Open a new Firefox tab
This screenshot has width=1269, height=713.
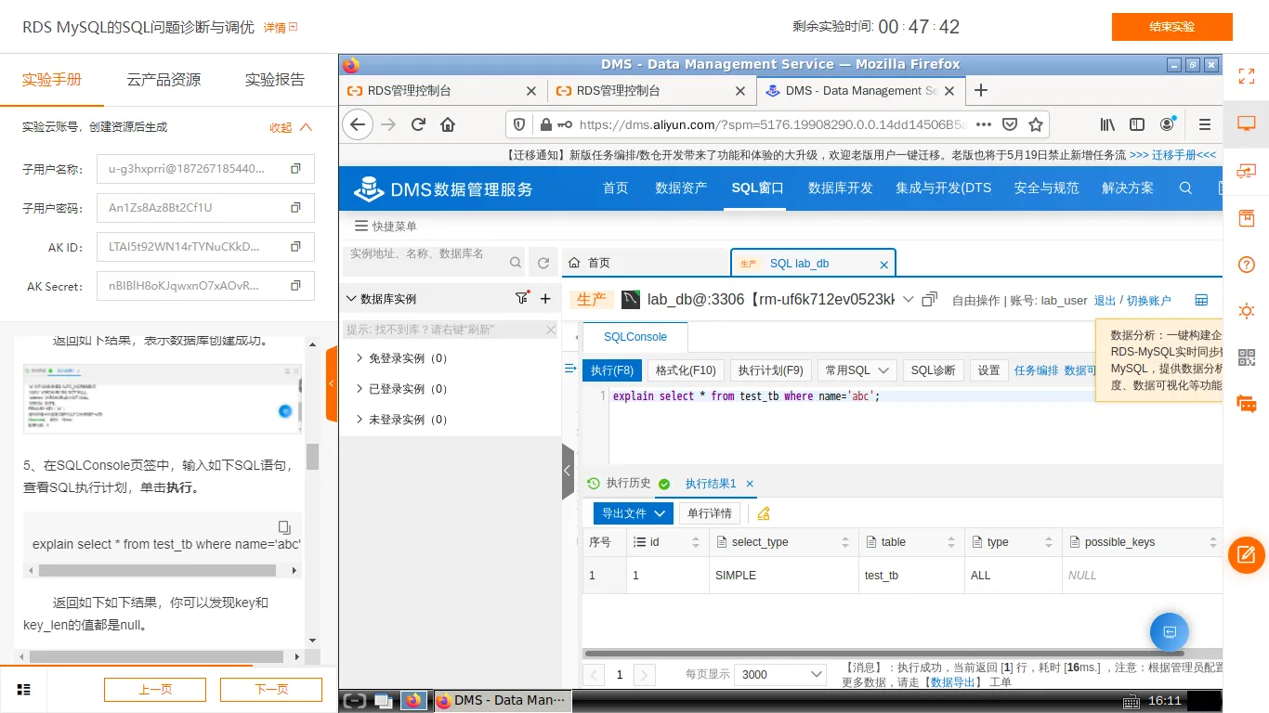click(x=980, y=90)
